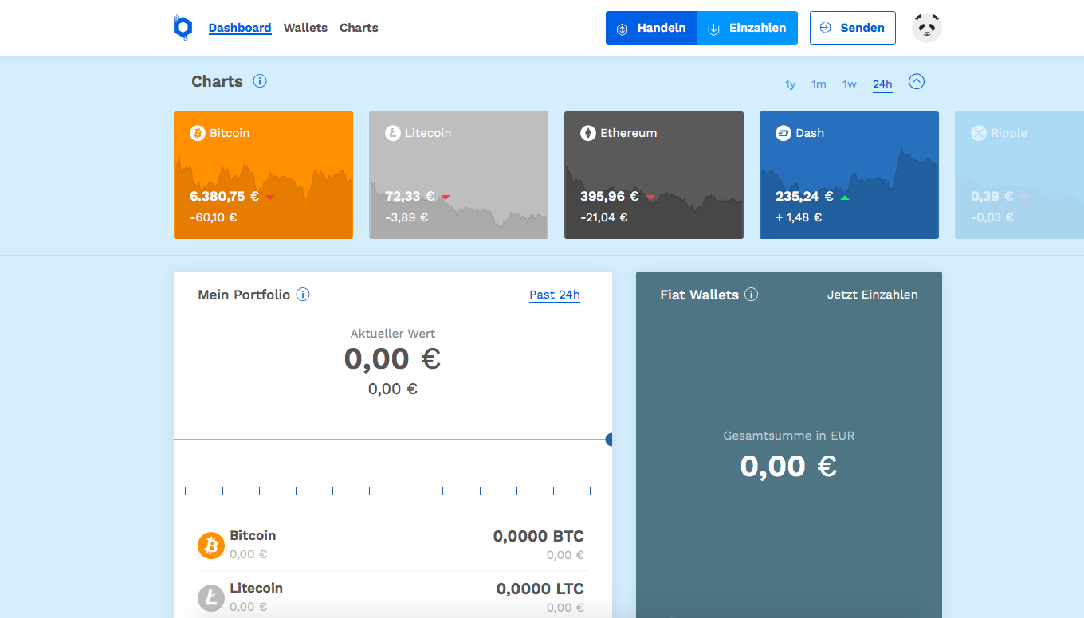
Task: Click the gray Litecoin icon in portfolio list
Action: click(211, 597)
